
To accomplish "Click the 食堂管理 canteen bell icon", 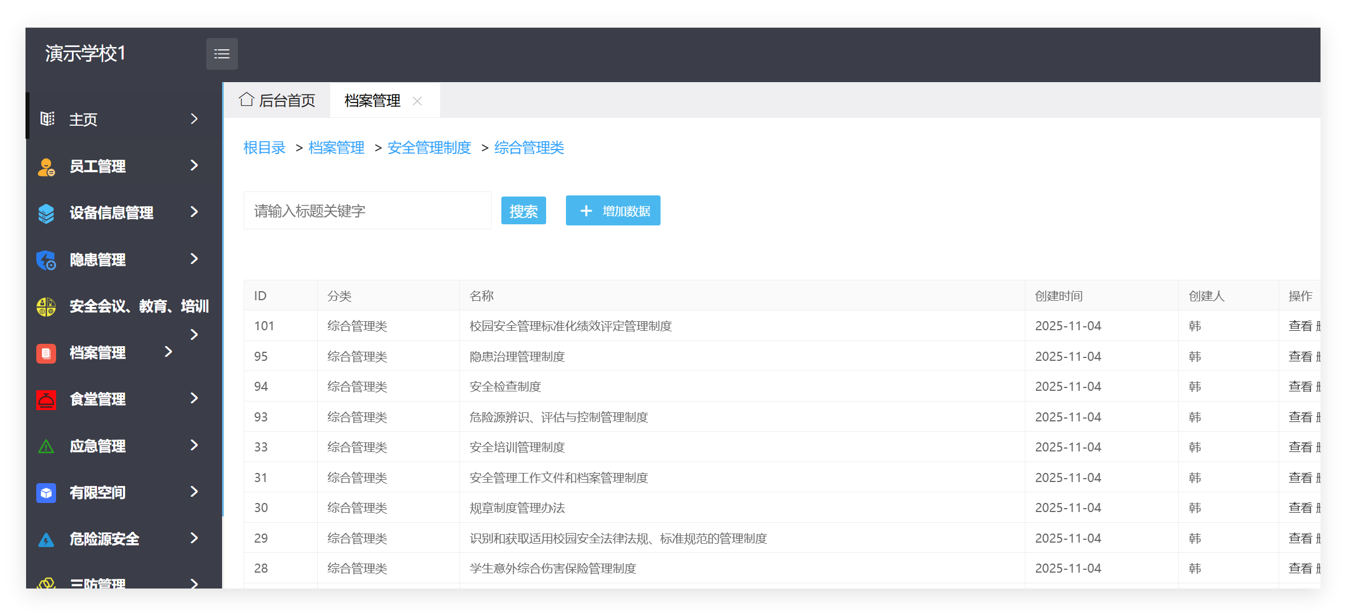I will point(46,399).
